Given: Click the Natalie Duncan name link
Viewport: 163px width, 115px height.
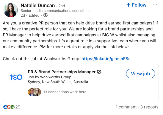Looking at the screenshot, I should [38, 6].
